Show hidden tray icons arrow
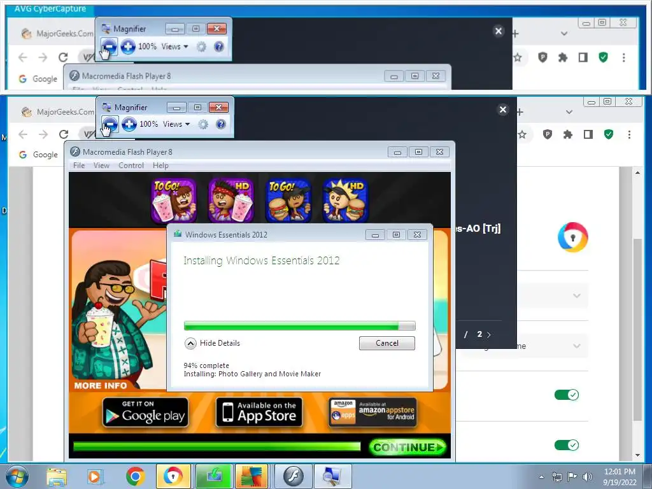The image size is (652, 489). point(541,477)
